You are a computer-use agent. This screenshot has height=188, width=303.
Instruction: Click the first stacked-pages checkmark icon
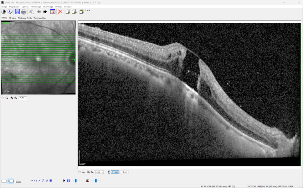[68, 12]
